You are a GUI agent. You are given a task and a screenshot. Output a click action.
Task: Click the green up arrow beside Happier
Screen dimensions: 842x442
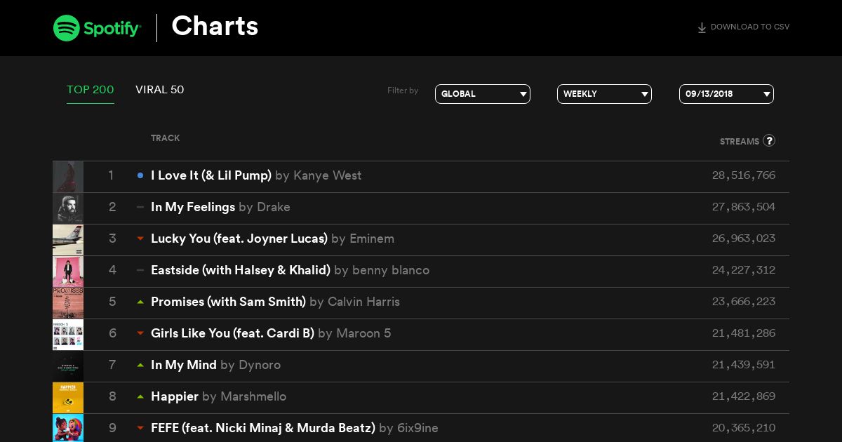click(140, 396)
